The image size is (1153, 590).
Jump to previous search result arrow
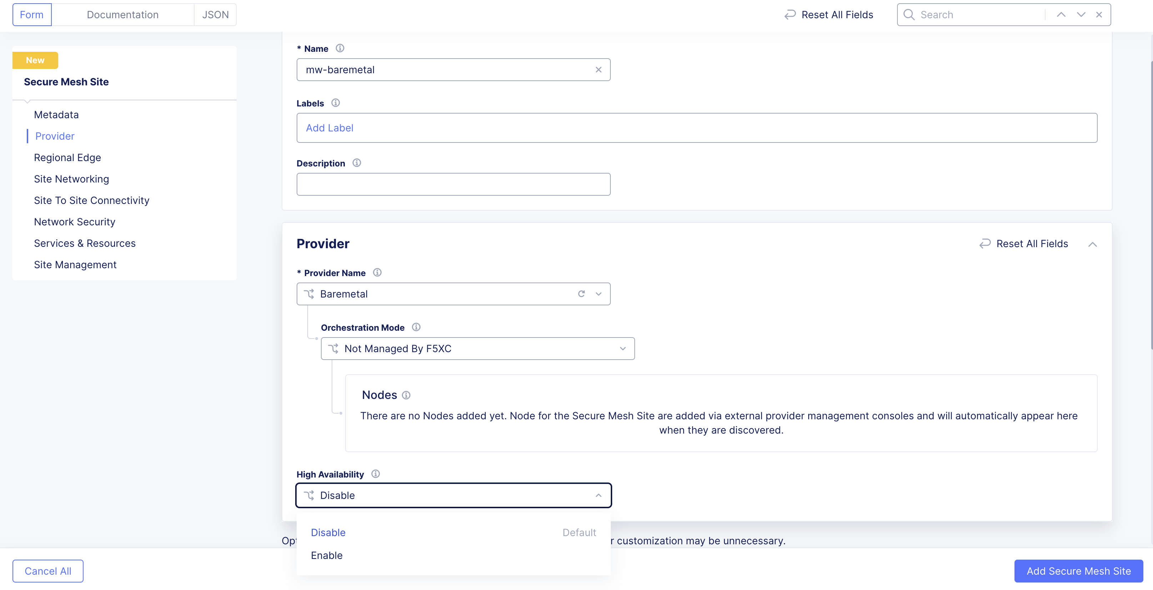[1061, 15]
